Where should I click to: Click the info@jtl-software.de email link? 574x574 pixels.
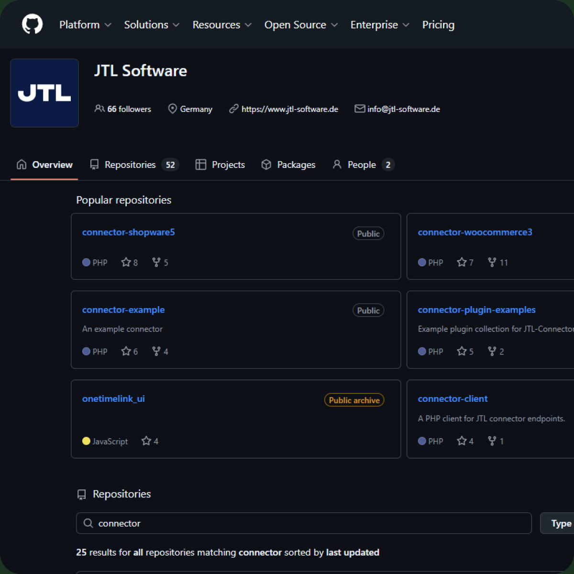click(x=404, y=109)
